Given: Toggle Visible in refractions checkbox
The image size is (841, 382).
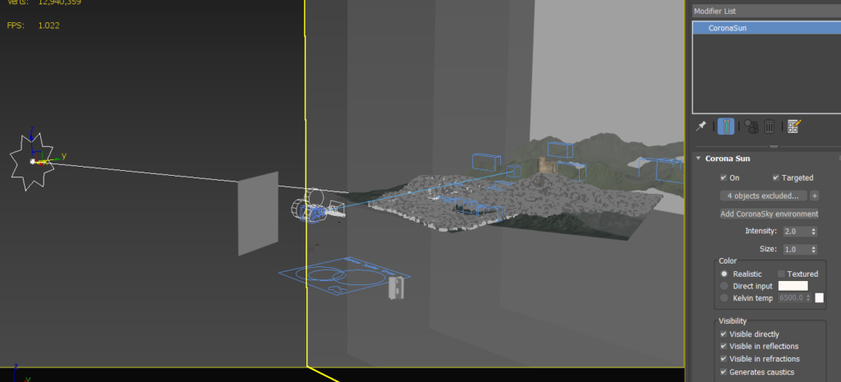Looking at the screenshot, I should pos(724,359).
